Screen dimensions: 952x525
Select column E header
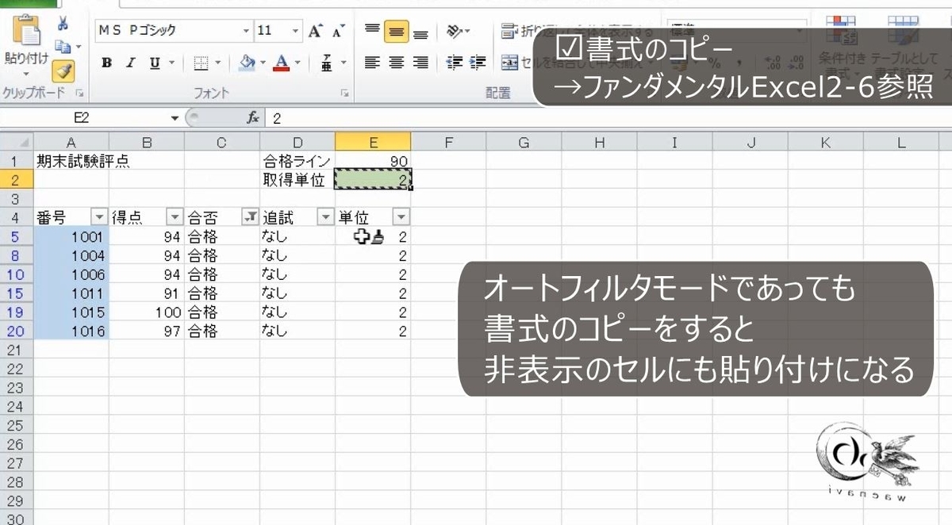(x=373, y=142)
